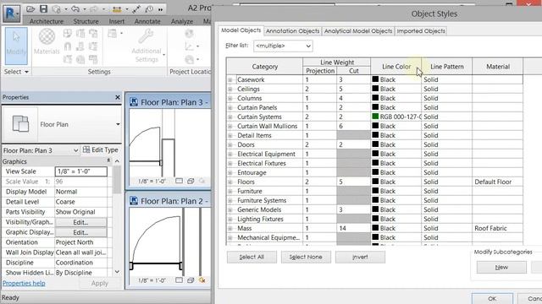542x304 pixels.
Task: Click the Floor Plan type thumbnail icon
Action: point(20,124)
